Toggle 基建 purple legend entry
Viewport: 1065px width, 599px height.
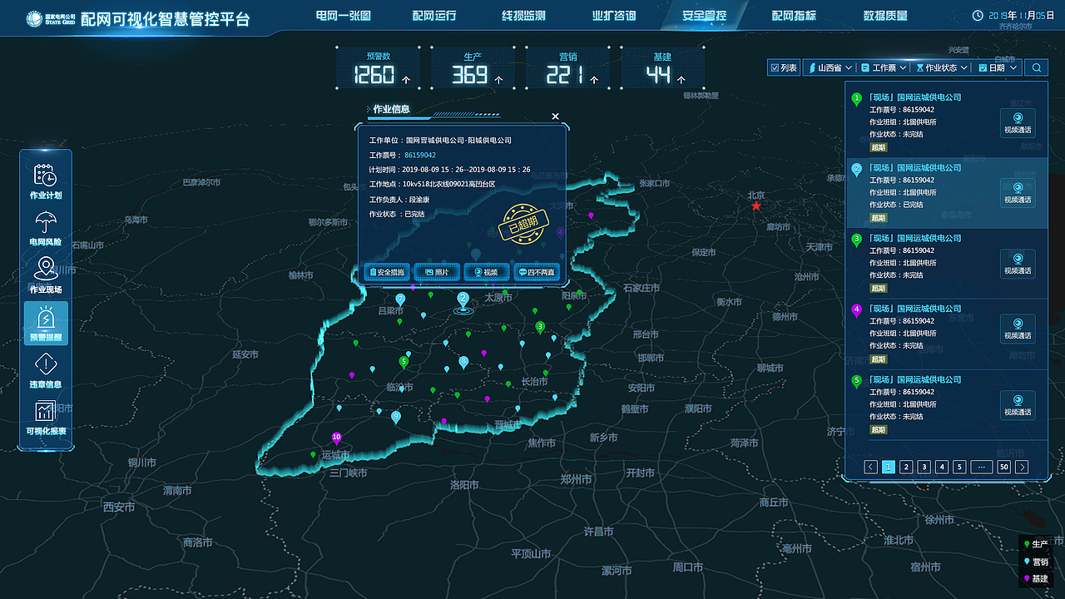(x=1036, y=579)
